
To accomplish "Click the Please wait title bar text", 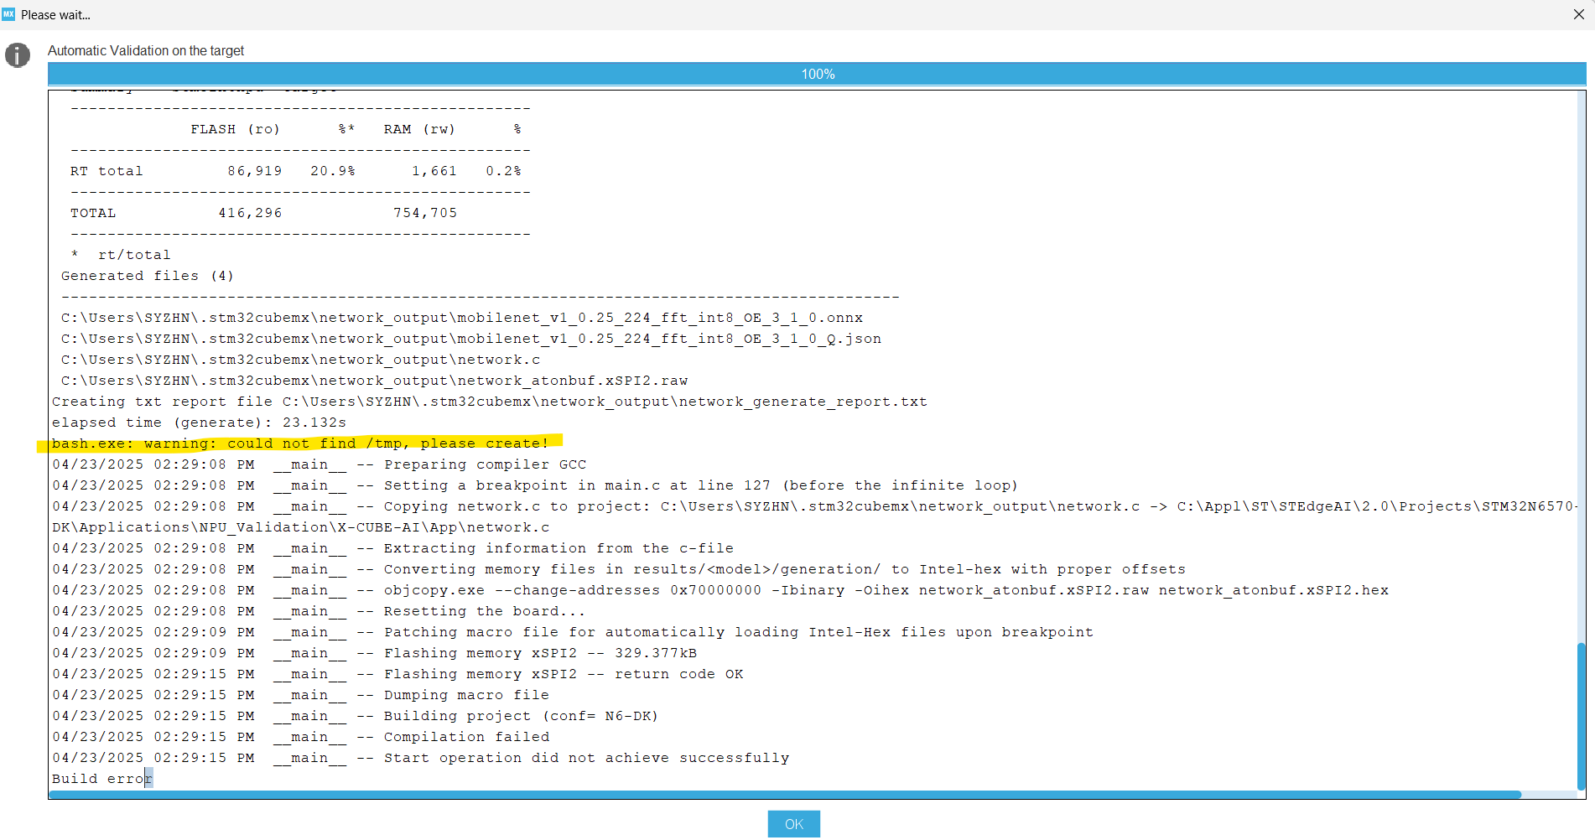I will [55, 14].
